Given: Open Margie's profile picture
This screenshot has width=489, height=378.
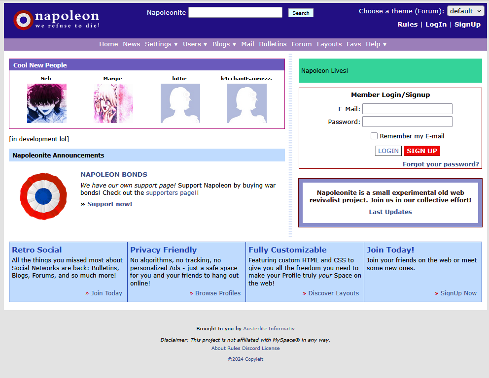Looking at the screenshot, I should click(x=113, y=103).
